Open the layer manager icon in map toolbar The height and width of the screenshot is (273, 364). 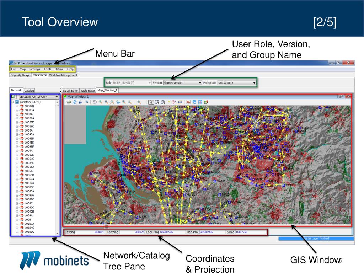coord(69,102)
